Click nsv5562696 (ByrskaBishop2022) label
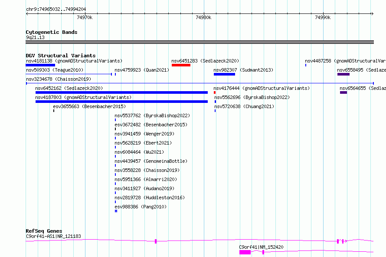 pos(252,97)
